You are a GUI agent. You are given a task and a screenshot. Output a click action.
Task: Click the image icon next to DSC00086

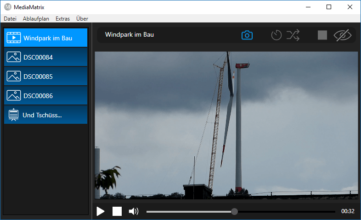(14, 96)
